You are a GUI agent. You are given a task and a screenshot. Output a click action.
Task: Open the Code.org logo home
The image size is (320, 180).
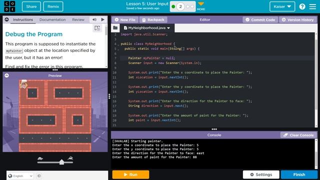9,6
